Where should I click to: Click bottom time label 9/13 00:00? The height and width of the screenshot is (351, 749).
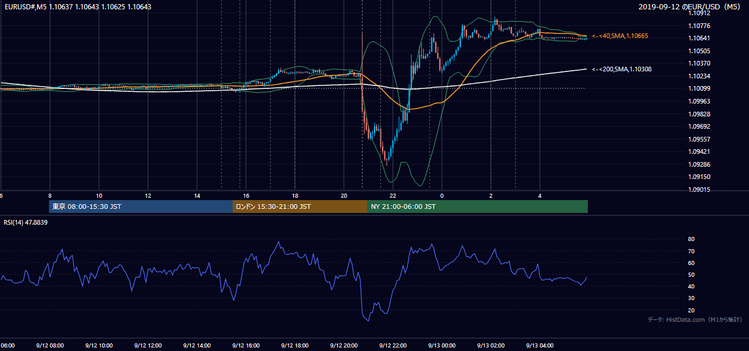442,346
